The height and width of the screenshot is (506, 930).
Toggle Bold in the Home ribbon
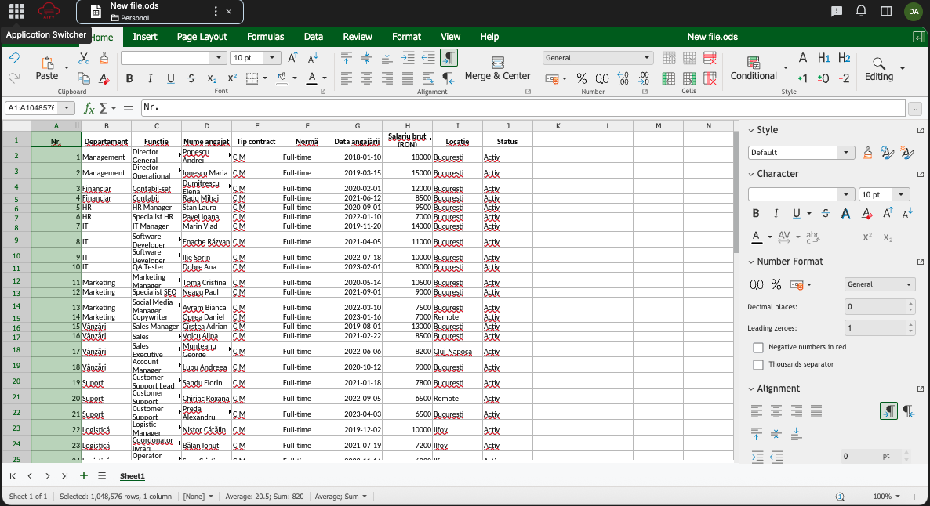(129, 78)
